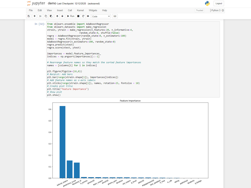Open the Help menu
The image size is (251, 188).
(x=104, y=10)
